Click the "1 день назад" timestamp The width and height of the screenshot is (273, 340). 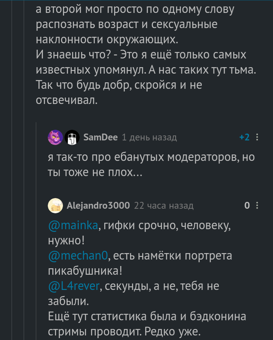(x=149, y=137)
